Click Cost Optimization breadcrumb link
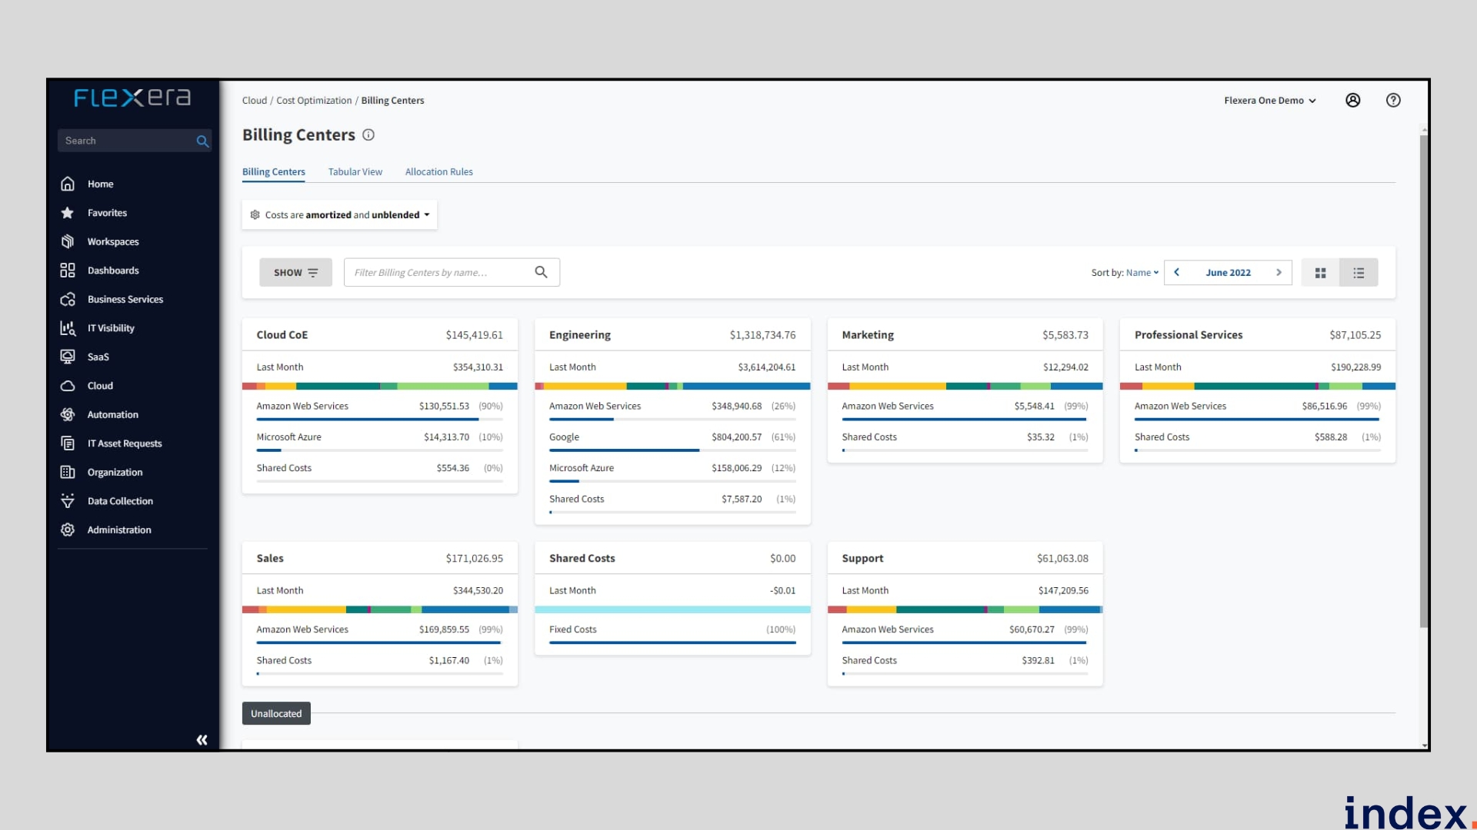Screen dimensions: 1477x830 coord(314,101)
